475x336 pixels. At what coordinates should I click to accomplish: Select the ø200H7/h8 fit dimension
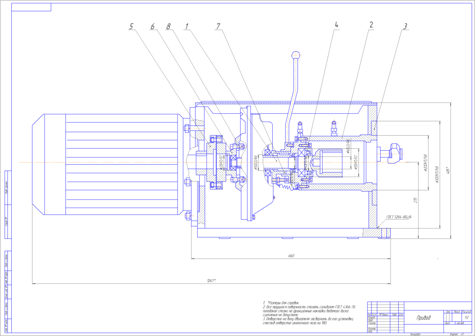tap(425, 163)
